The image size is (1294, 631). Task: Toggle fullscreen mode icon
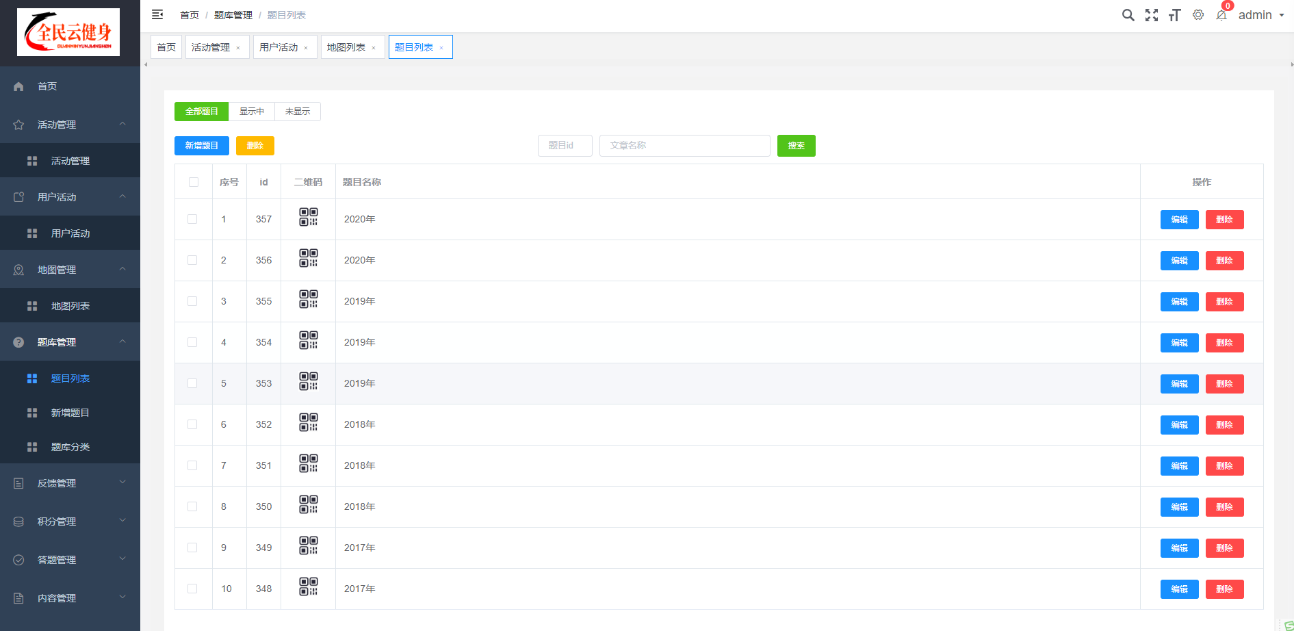click(1152, 15)
